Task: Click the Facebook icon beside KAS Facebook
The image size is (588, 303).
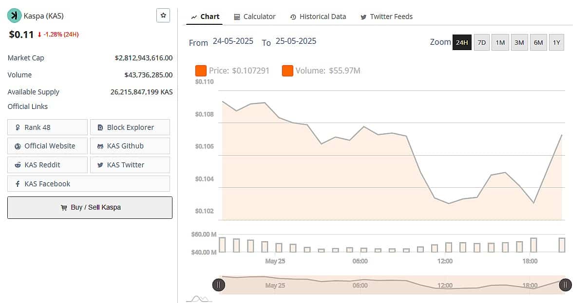Action: [x=18, y=184]
